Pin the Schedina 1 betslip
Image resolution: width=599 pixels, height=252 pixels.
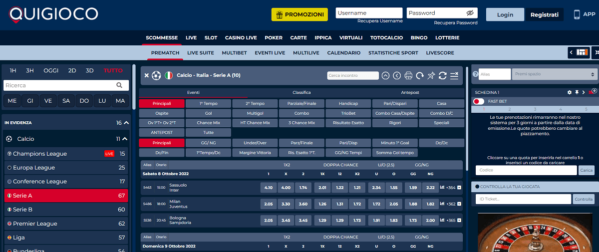pyautogui.click(x=577, y=92)
